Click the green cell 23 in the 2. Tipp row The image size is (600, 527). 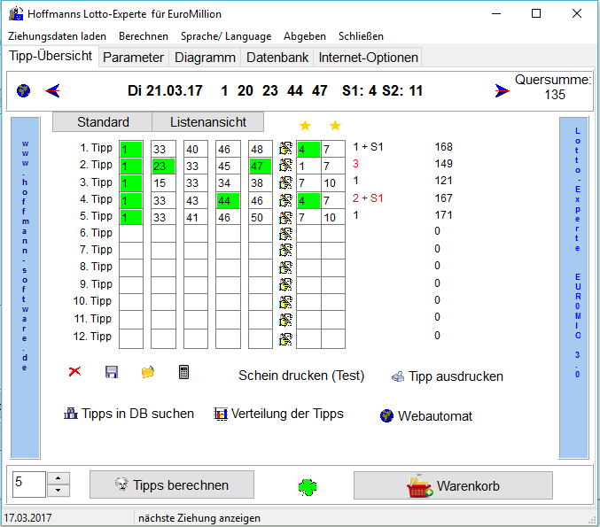click(x=163, y=166)
